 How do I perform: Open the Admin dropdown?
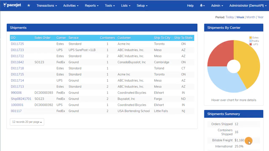217,6
